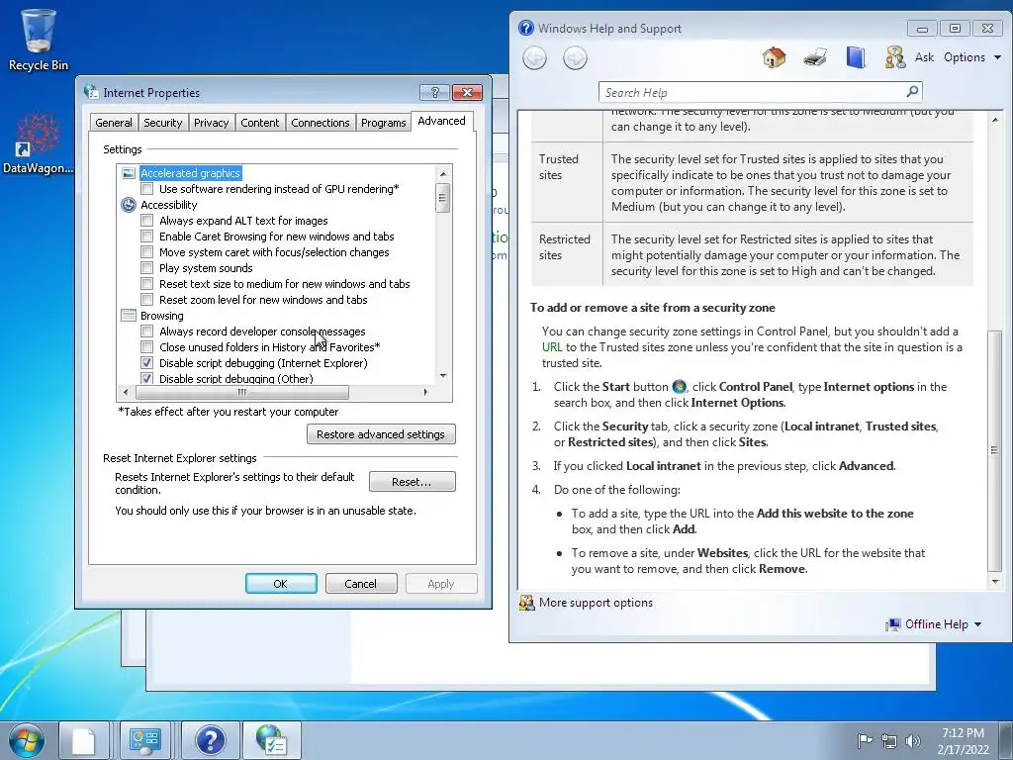Click settings list scroll left arrow

point(126,392)
